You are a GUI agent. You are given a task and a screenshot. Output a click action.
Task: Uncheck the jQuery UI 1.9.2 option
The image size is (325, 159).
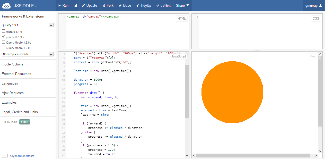4,37
